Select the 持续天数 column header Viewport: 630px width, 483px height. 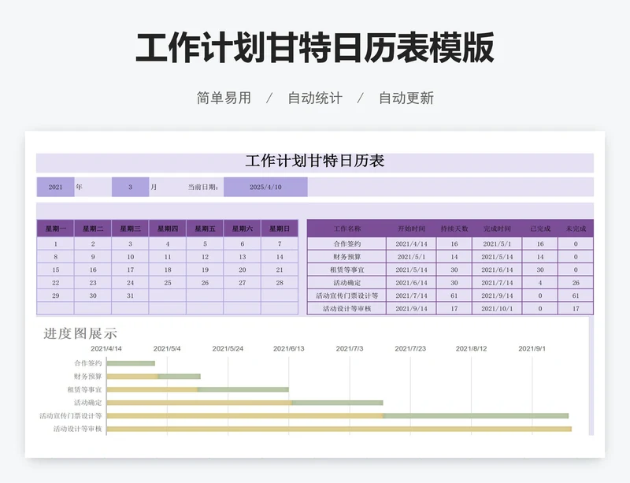coord(454,228)
